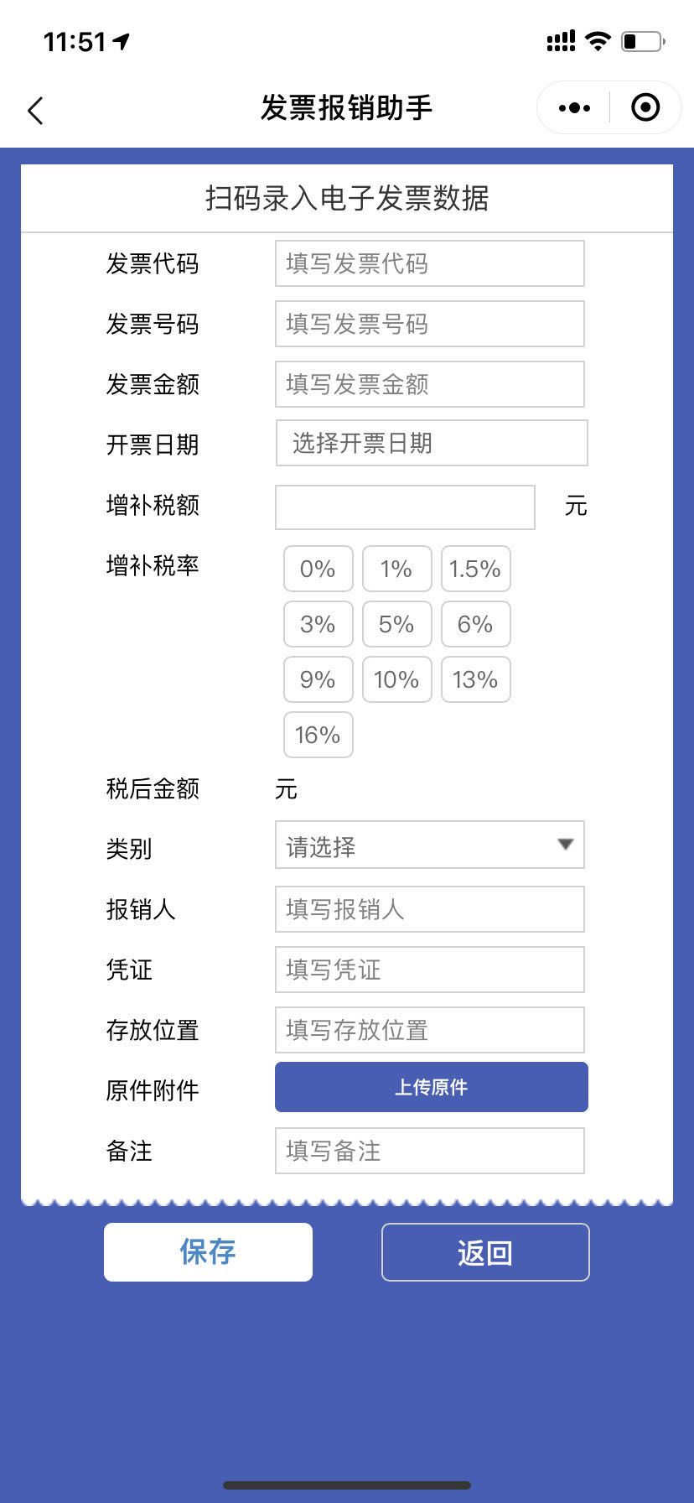Select the 1.5% tax rate
The width and height of the screenshot is (694, 1503).
[475, 569]
